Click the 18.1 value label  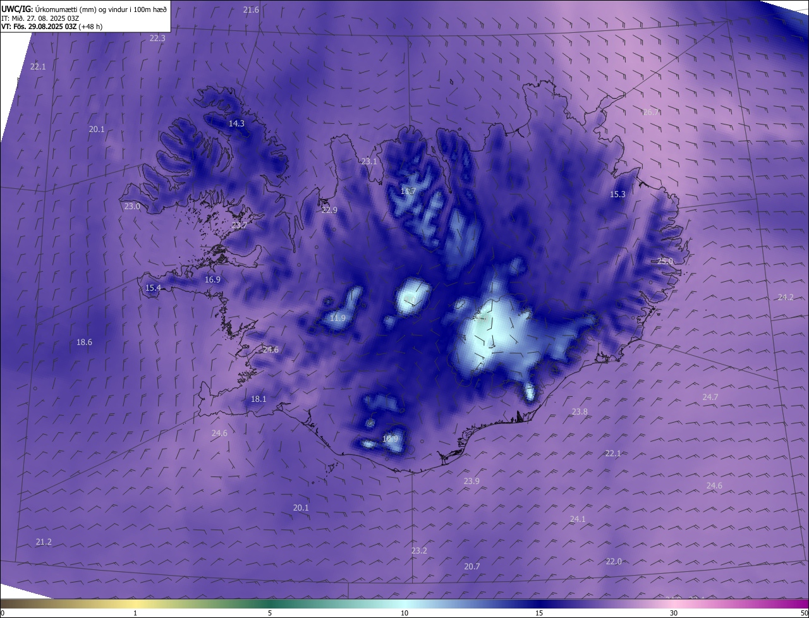click(x=259, y=399)
